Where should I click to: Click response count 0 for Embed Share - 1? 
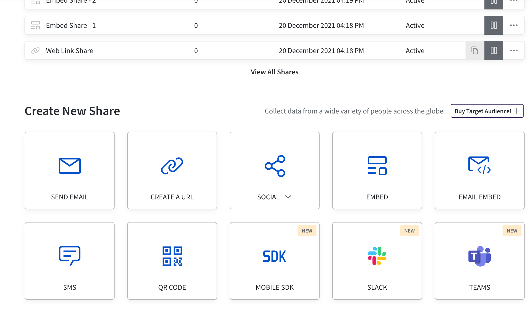(196, 25)
